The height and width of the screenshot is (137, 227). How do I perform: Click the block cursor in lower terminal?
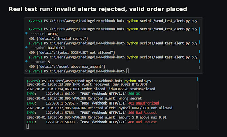(x=28, y=126)
